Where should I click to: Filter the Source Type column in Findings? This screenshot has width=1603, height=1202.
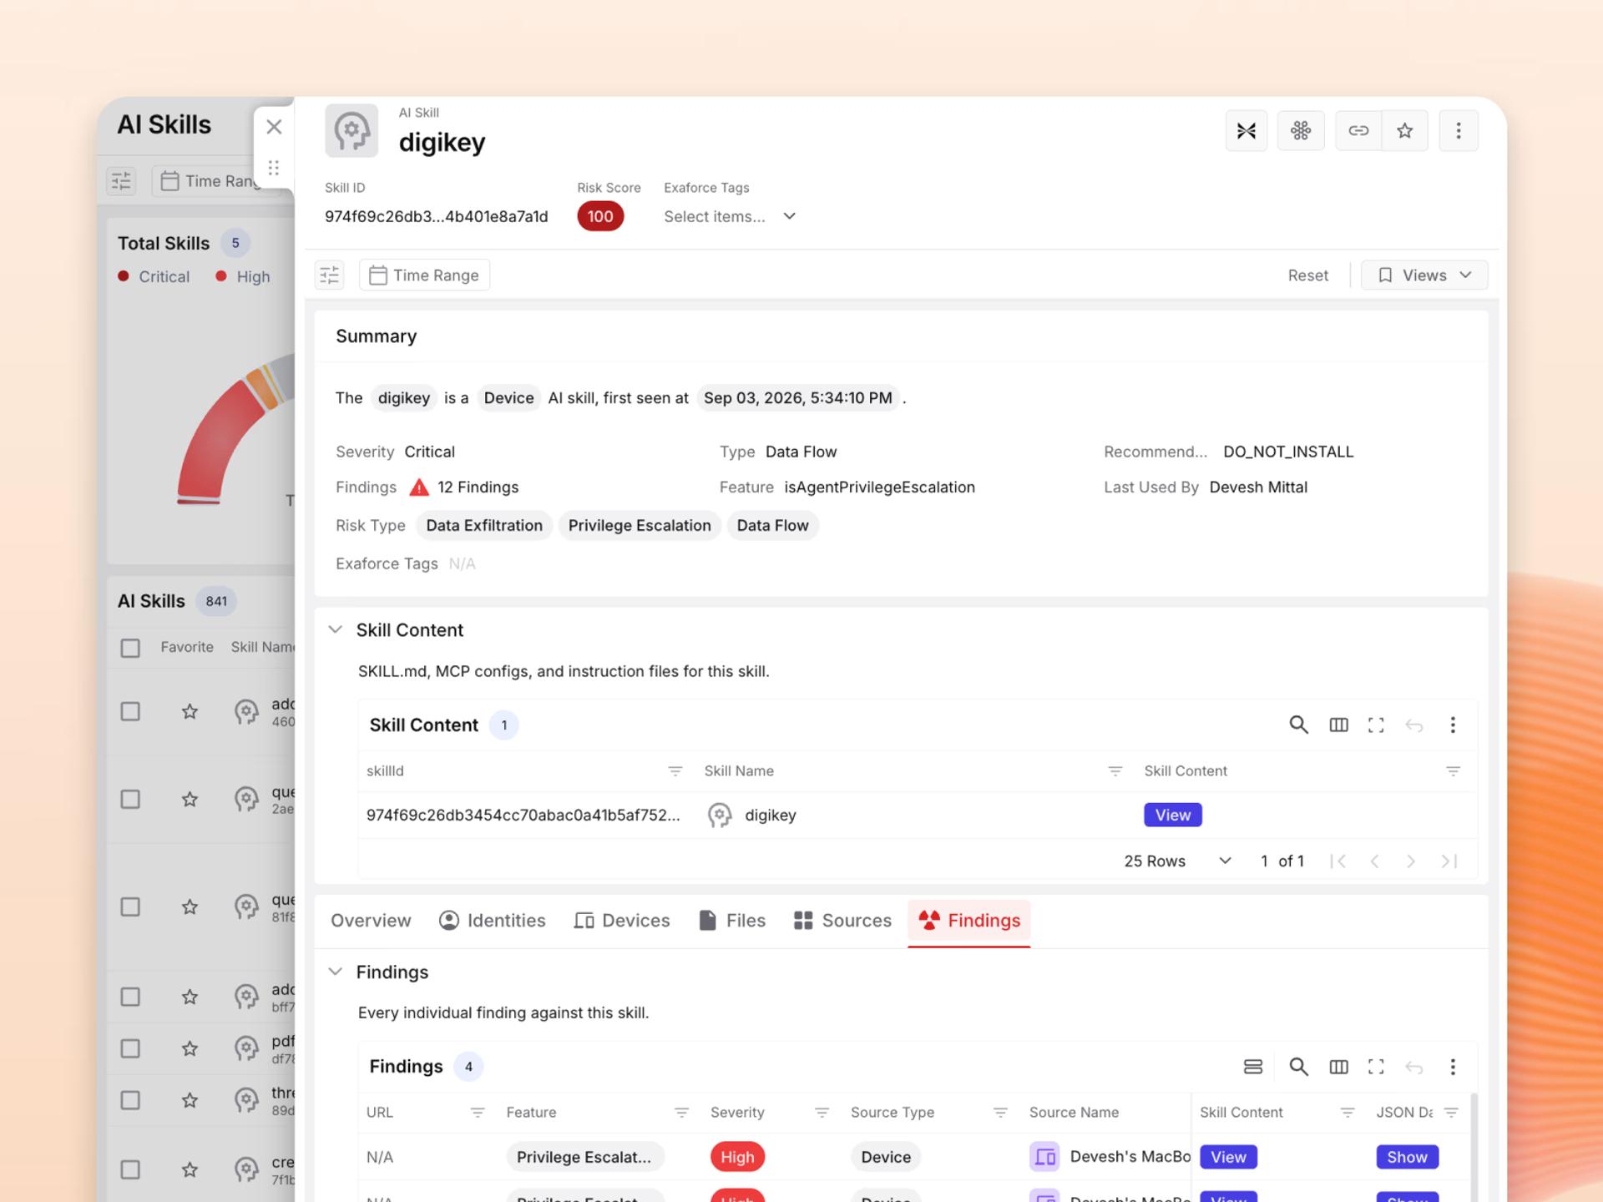pyautogui.click(x=1000, y=1113)
